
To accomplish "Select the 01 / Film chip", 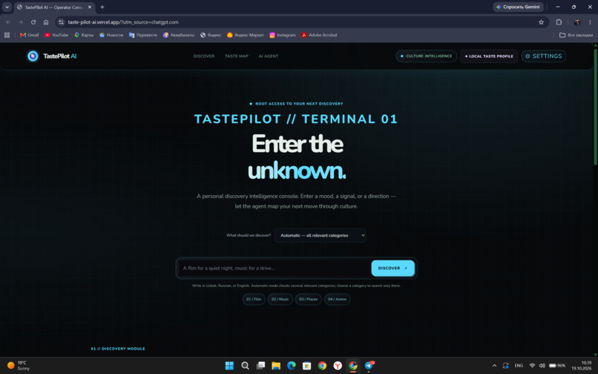I will (x=254, y=299).
